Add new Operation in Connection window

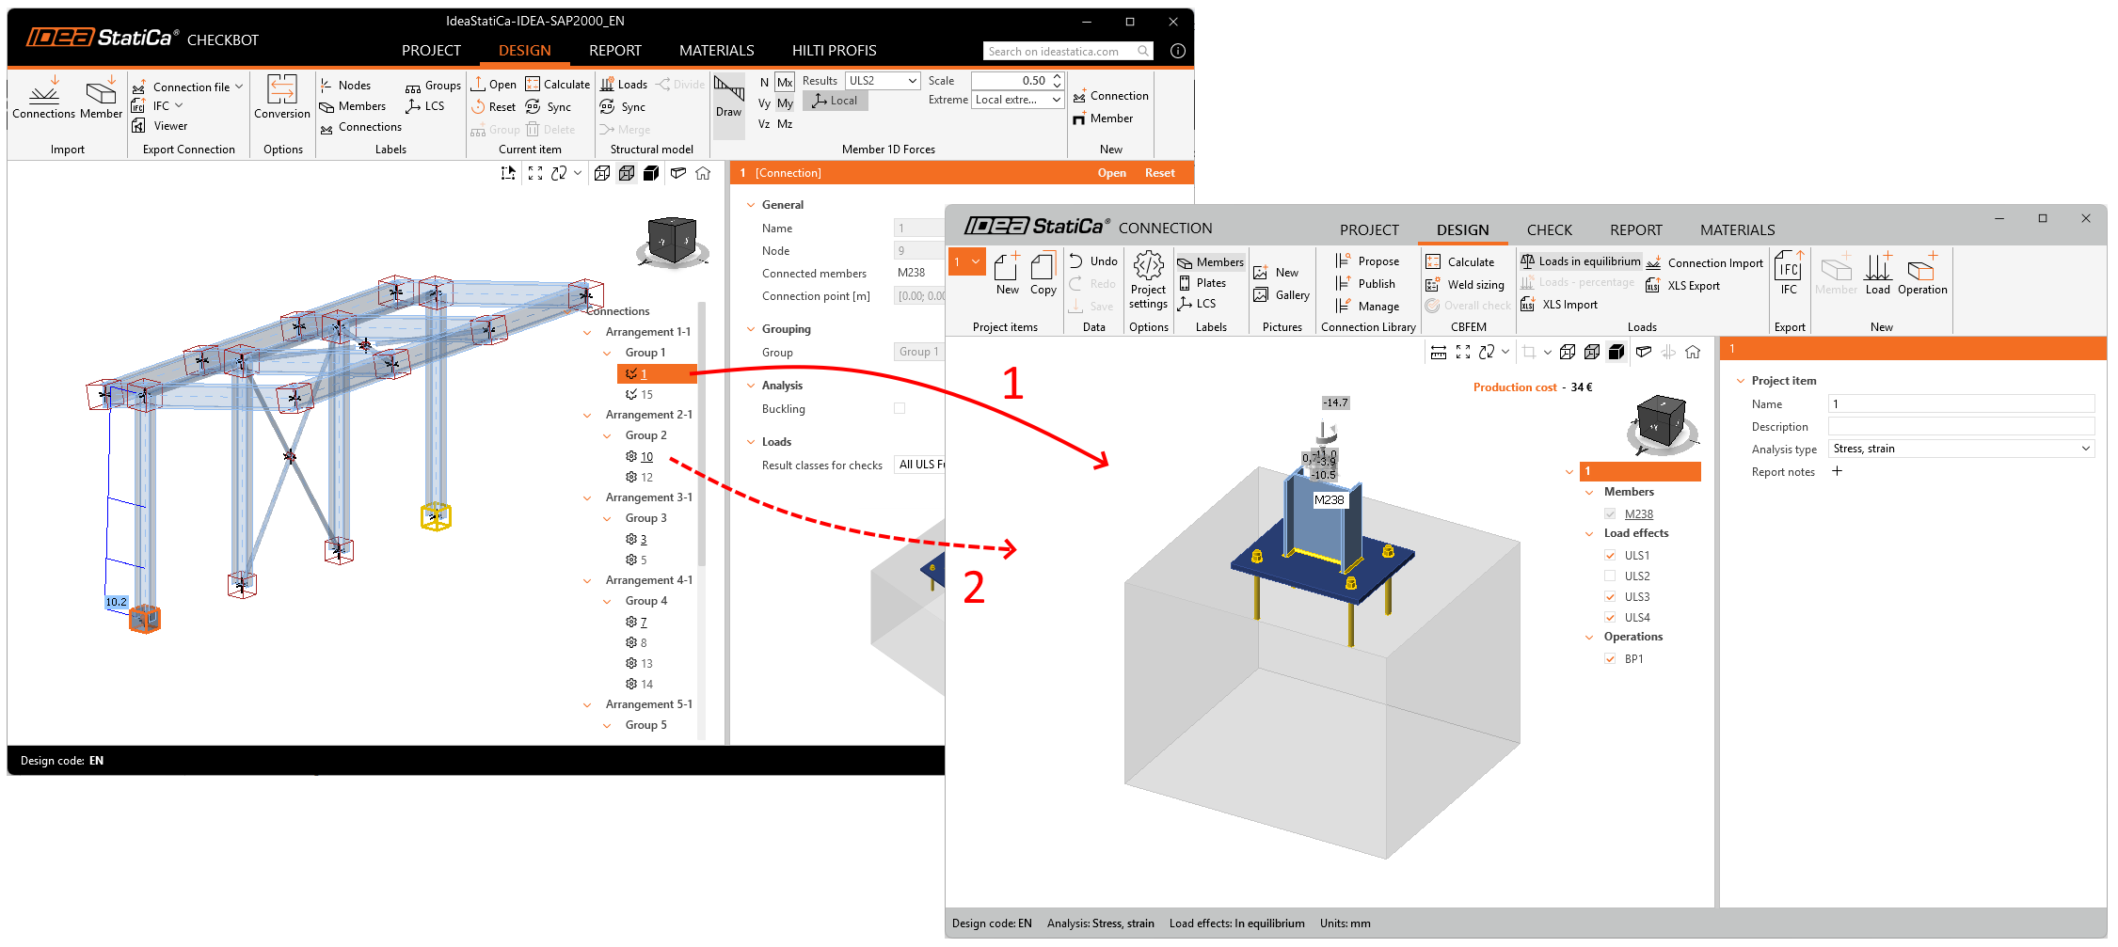pos(1922,274)
